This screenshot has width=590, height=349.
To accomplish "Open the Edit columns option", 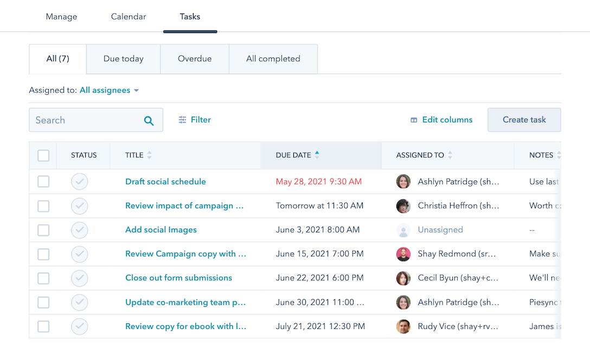I will [441, 120].
